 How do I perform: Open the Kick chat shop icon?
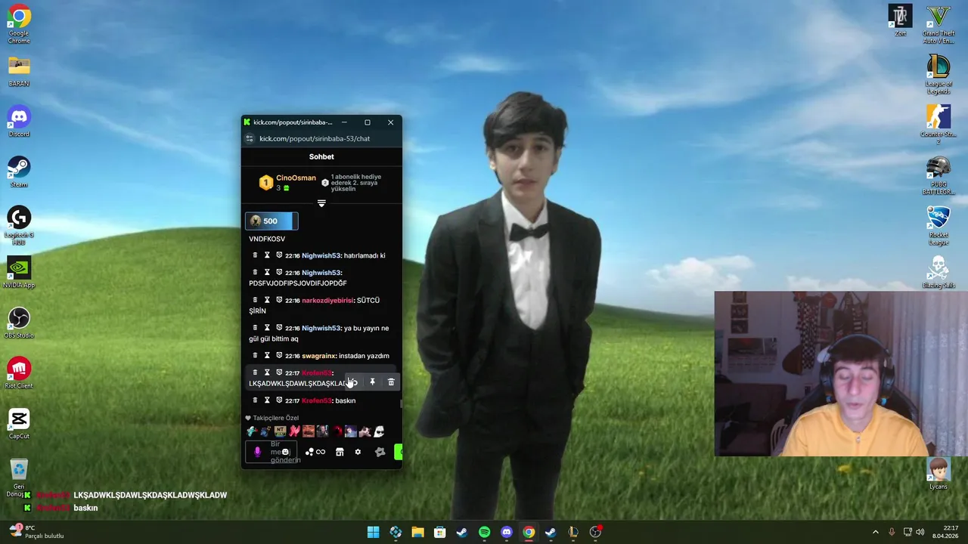tap(340, 452)
